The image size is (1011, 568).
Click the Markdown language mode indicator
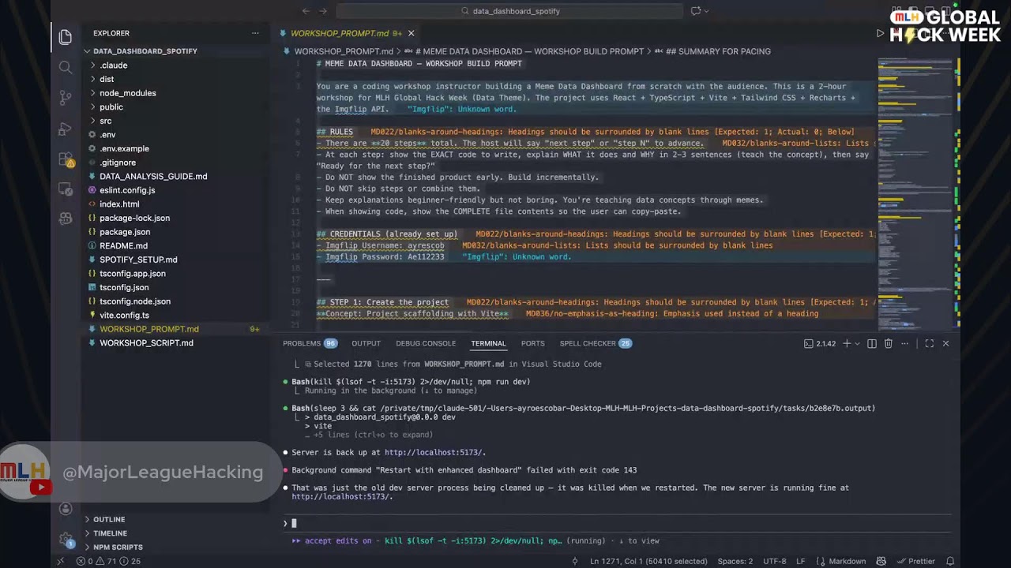tap(847, 561)
